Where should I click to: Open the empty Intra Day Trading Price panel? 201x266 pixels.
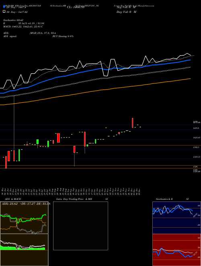80,226
